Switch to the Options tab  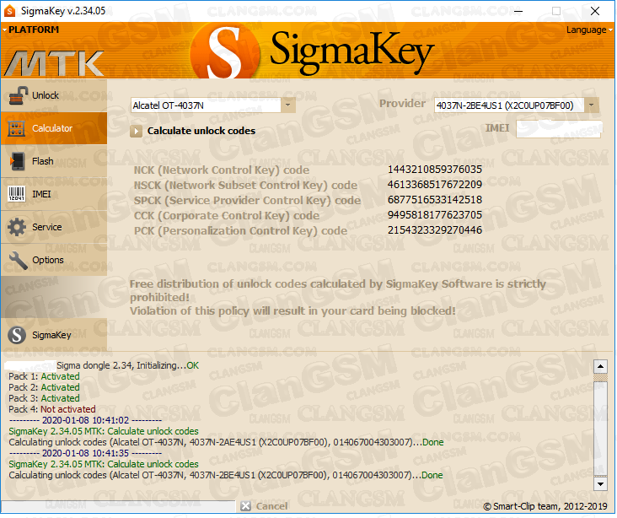54,260
